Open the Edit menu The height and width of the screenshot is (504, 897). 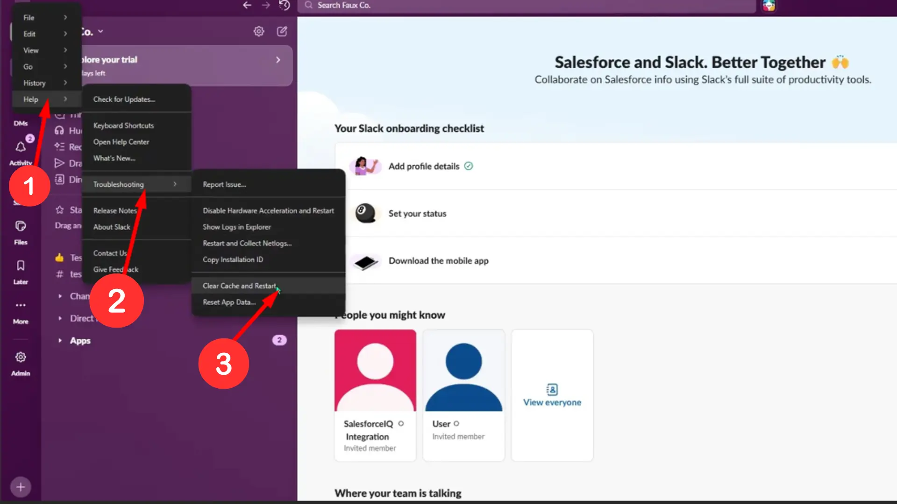coord(46,34)
